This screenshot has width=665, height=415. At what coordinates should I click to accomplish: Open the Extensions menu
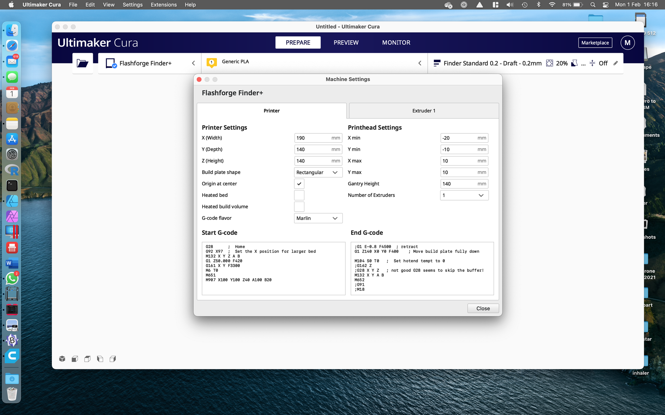tap(163, 5)
